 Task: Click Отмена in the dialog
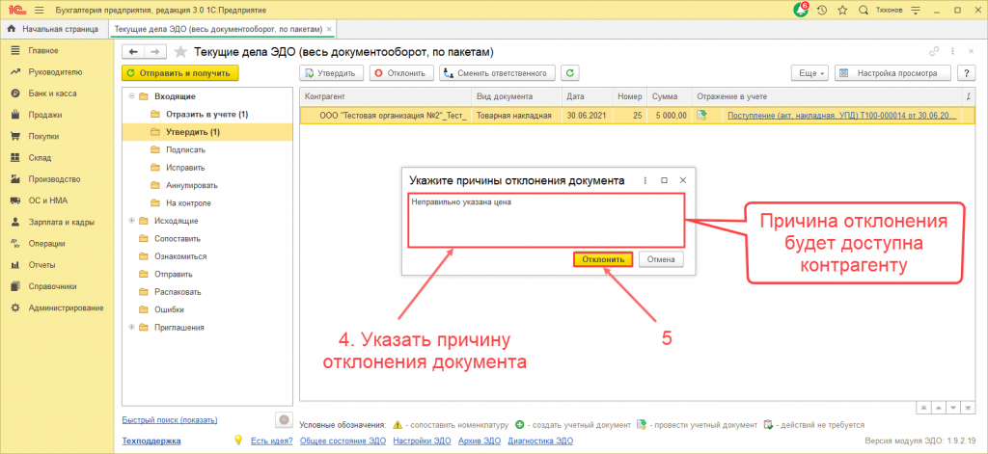tap(661, 258)
